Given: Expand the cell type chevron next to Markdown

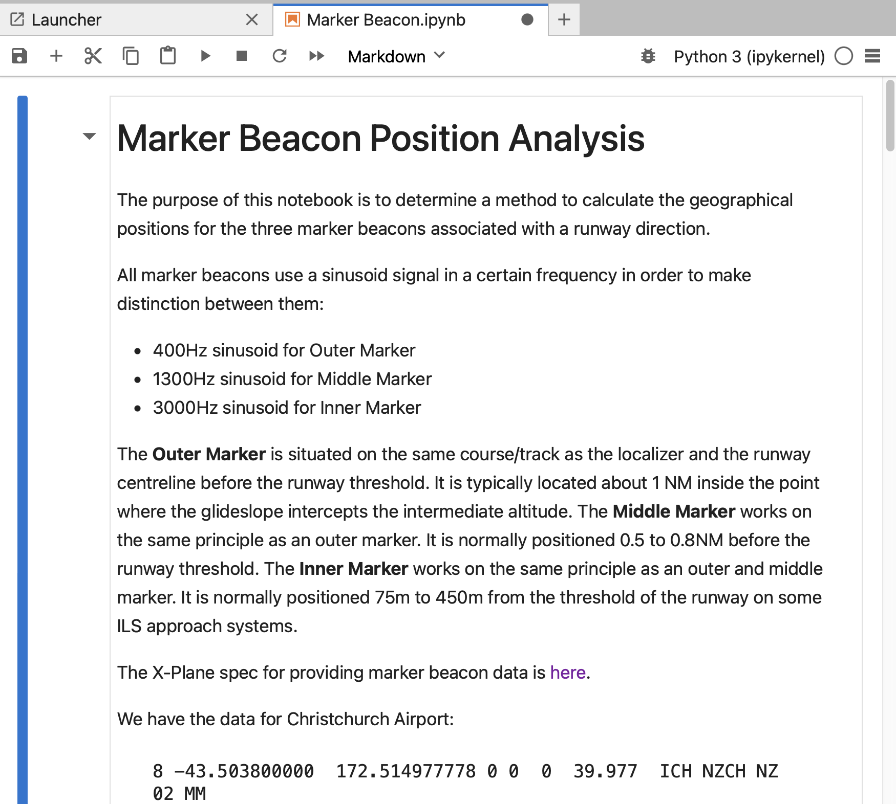Looking at the screenshot, I should (439, 56).
